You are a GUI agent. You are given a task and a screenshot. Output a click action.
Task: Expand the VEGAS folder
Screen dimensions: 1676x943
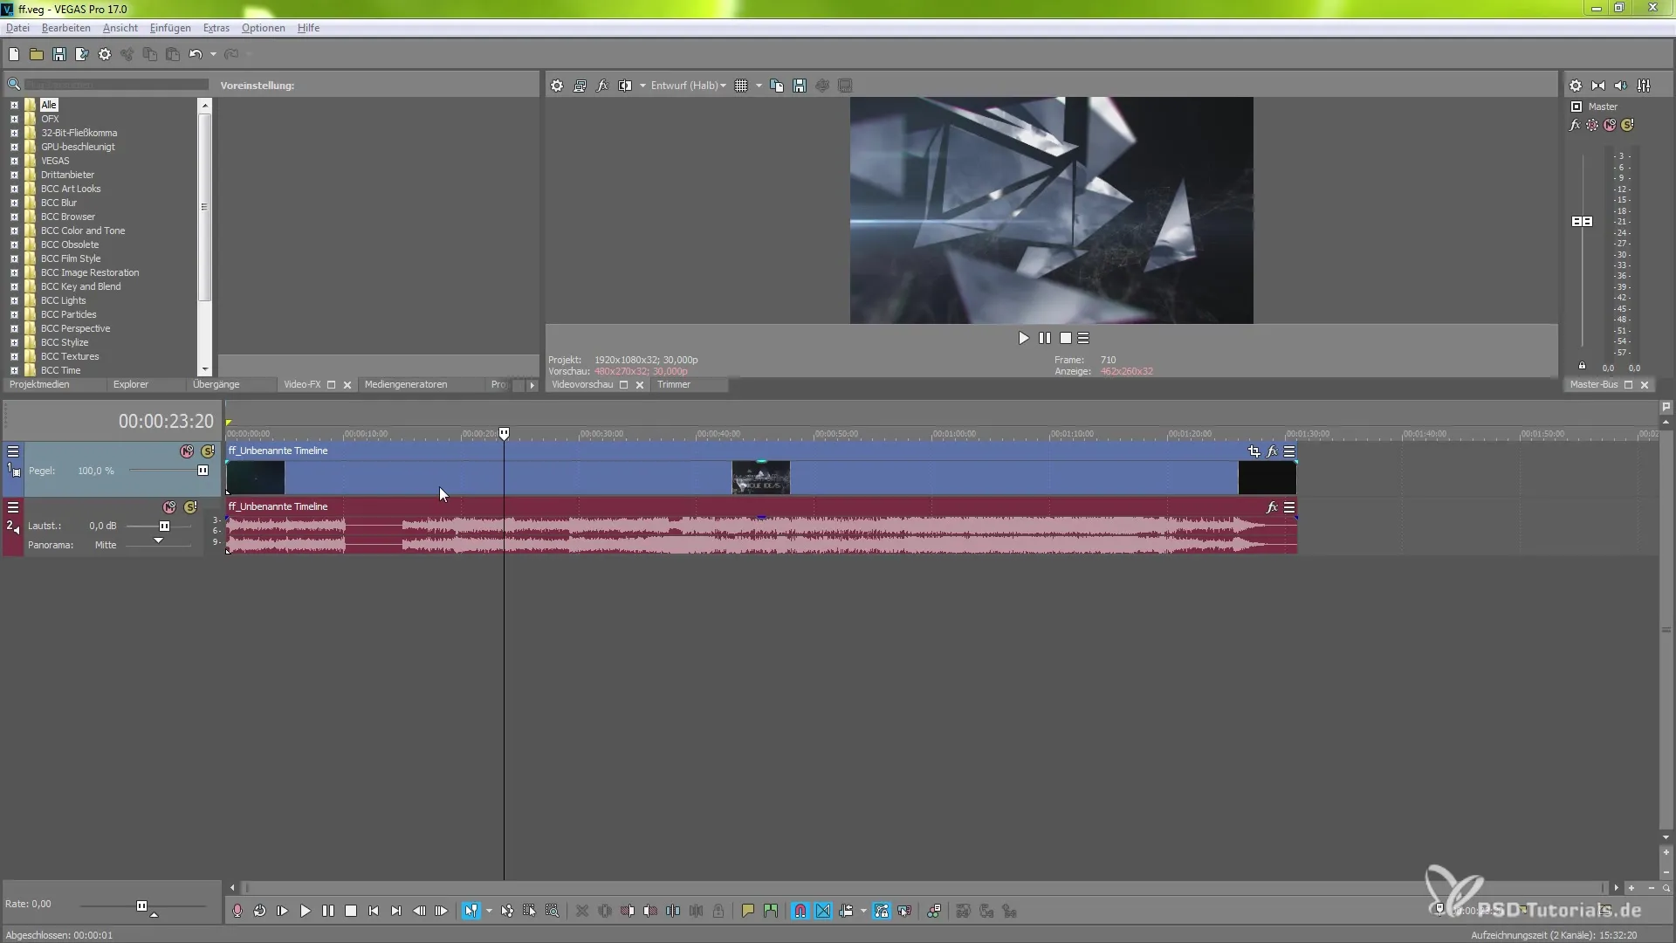pyautogui.click(x=14, y=161)
